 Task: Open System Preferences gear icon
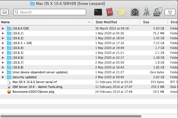click(x=135, y=12)
